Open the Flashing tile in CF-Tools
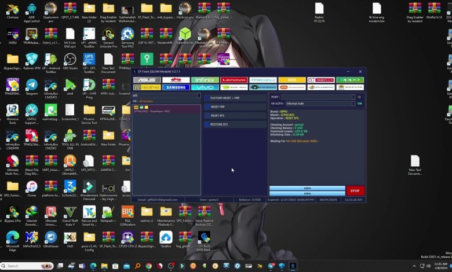452x272 pixels. 321,87
